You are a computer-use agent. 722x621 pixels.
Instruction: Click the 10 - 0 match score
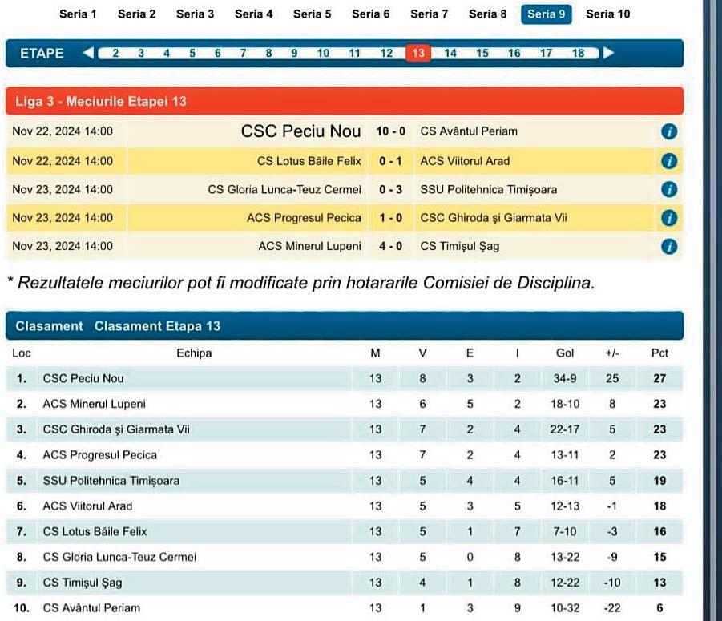coord(390,131)
